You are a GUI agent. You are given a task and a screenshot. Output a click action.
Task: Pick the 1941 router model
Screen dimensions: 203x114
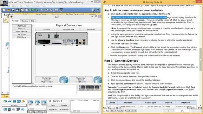[37, 103]
